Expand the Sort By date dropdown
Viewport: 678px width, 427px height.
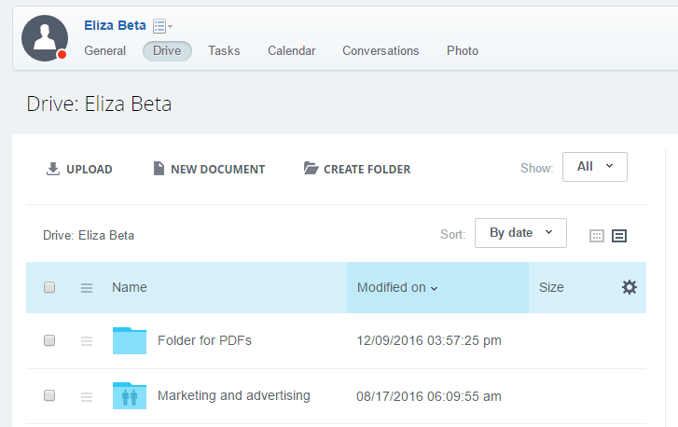click(519, 233)
